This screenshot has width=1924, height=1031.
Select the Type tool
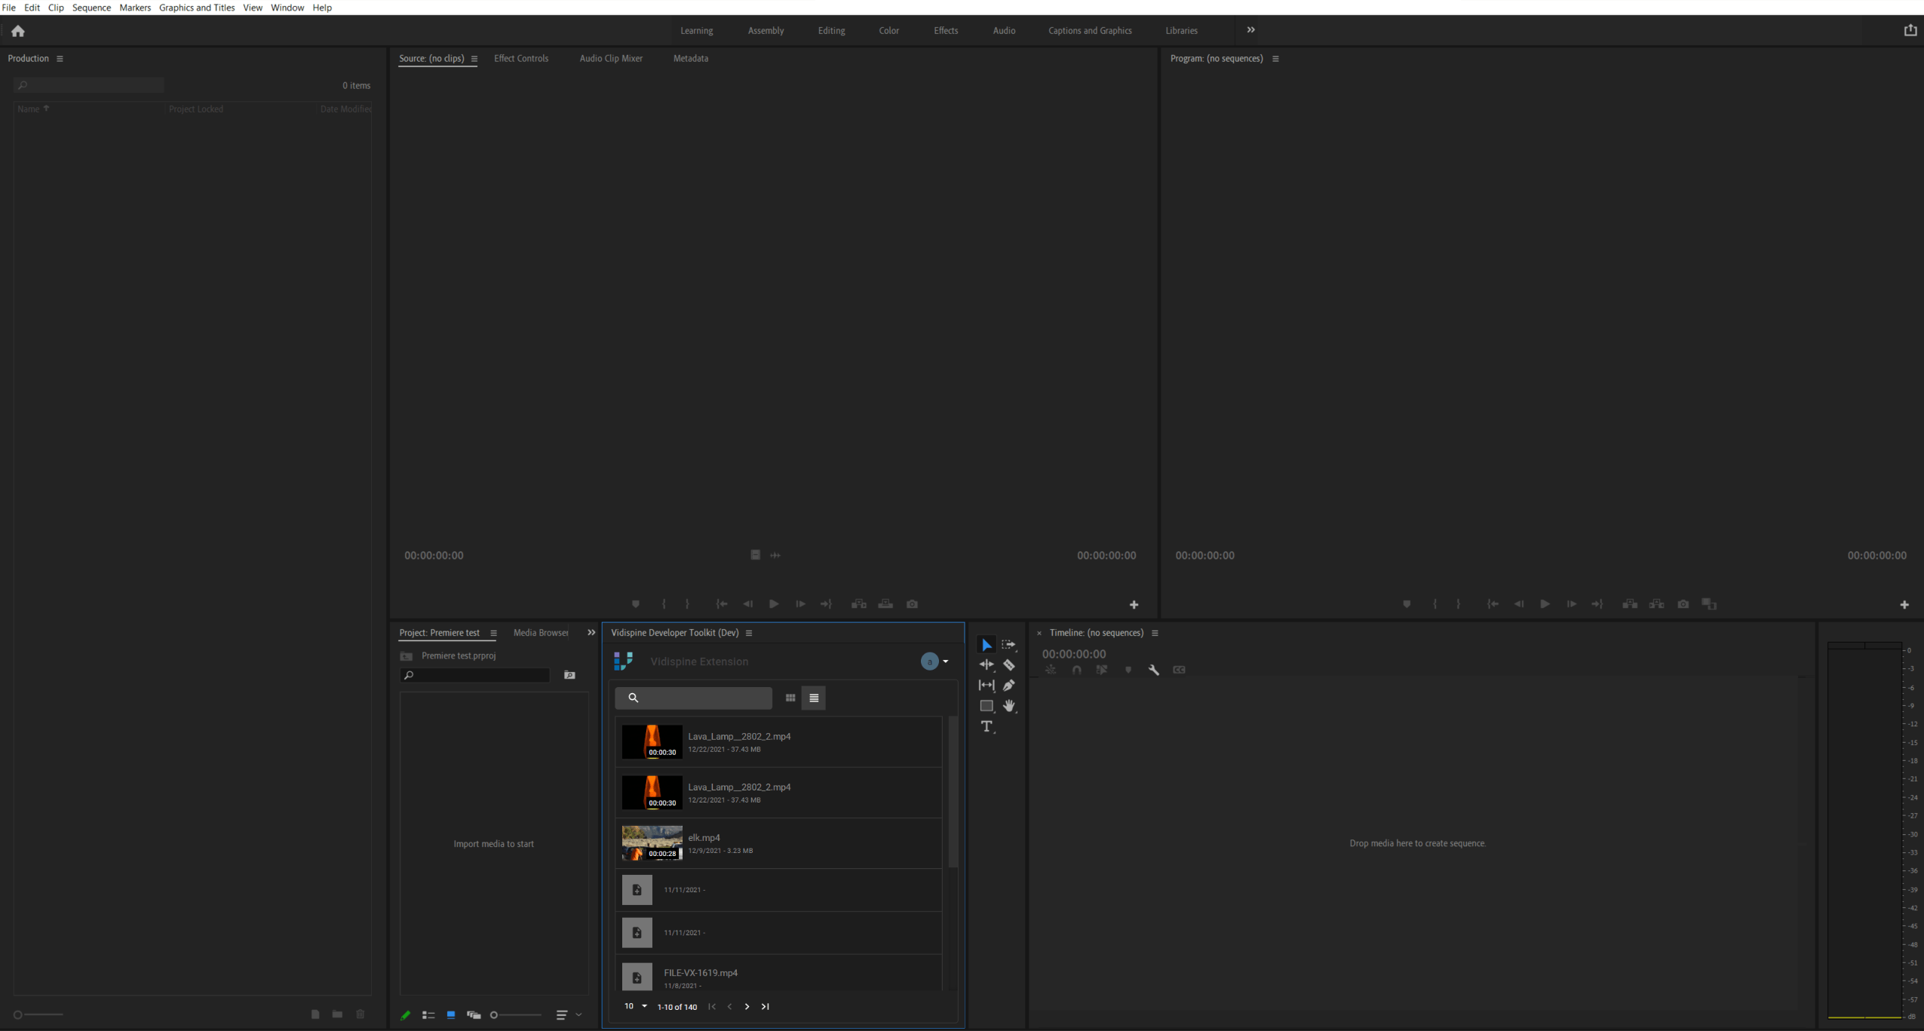point(986,726)
